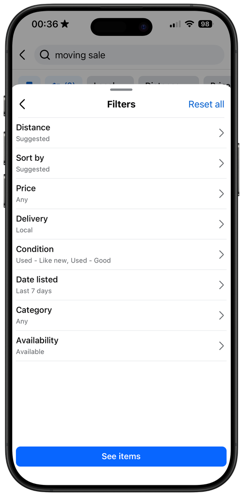Expand the Sort by option chevron
Screen dimensions: 243x496
click(222, 163)
